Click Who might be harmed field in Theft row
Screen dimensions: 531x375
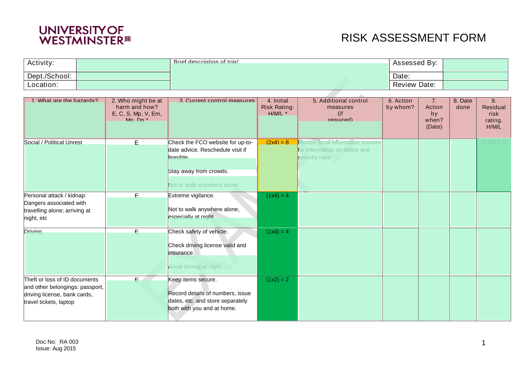pos(137,300)
